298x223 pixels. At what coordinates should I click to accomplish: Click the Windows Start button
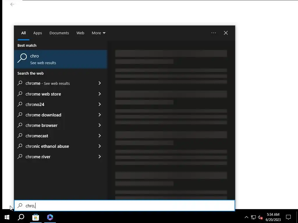point(7,217)
